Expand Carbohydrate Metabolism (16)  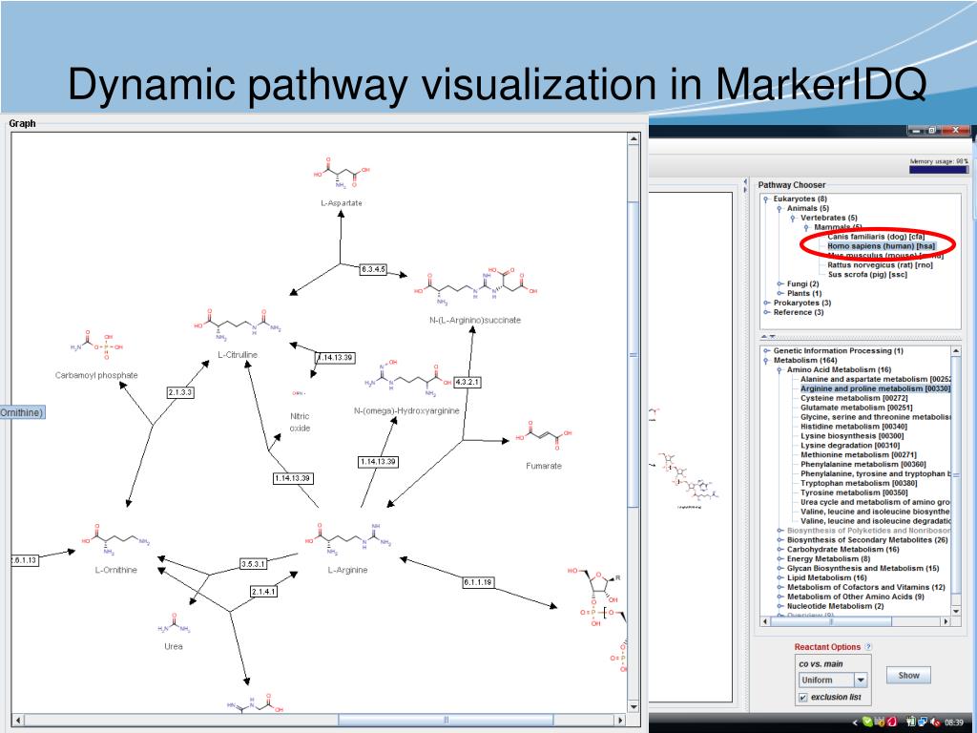[780, 550]
